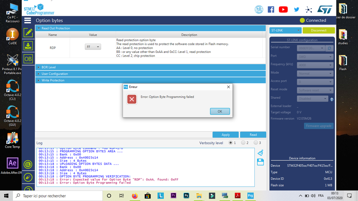Open the ST Facebook page icon
The image size is (358, 201).
pyautogui.click(x=271, y=10)
